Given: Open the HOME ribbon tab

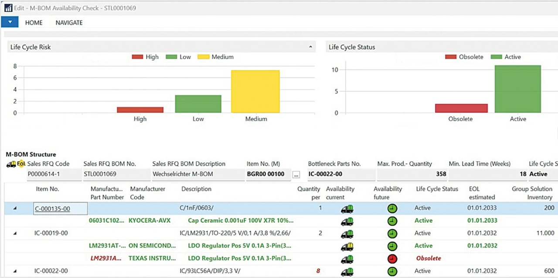Looking at the screenshot, I should coord(34,23).
